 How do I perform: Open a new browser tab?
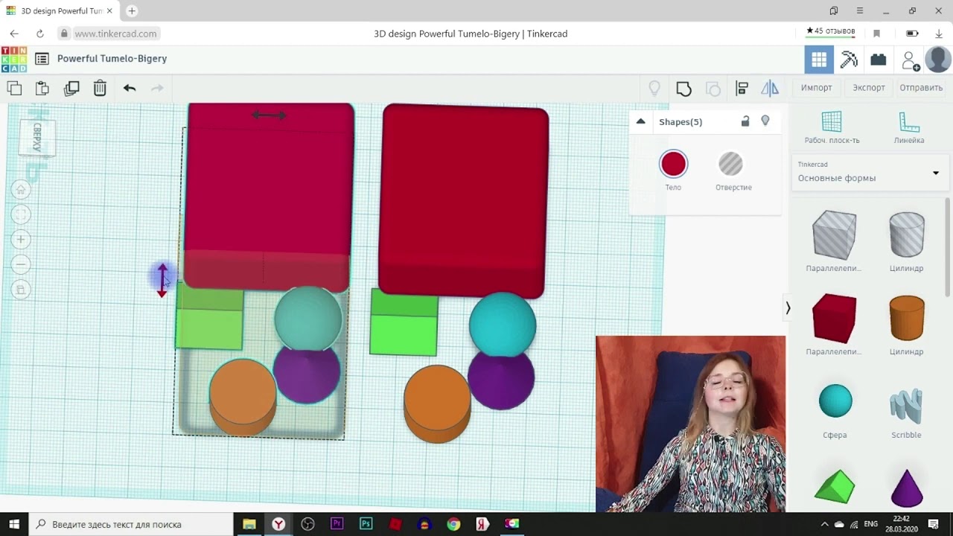[x=132, y=11]
